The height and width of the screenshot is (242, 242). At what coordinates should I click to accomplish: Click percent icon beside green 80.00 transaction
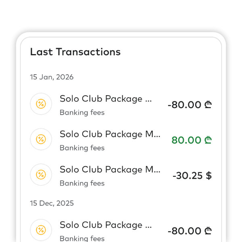point(41,140)
